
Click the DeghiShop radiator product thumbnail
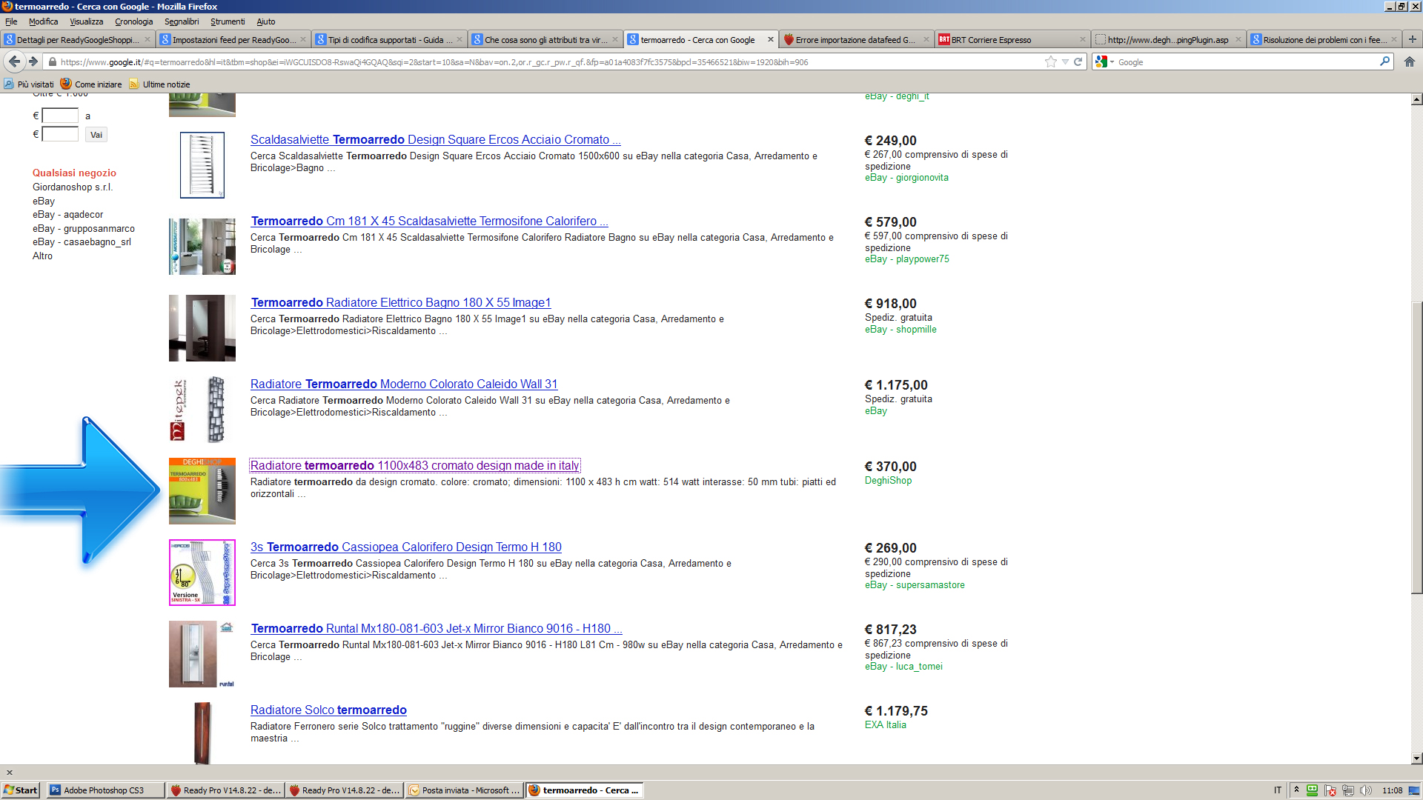pyautogui.click(x=202, y=491)
